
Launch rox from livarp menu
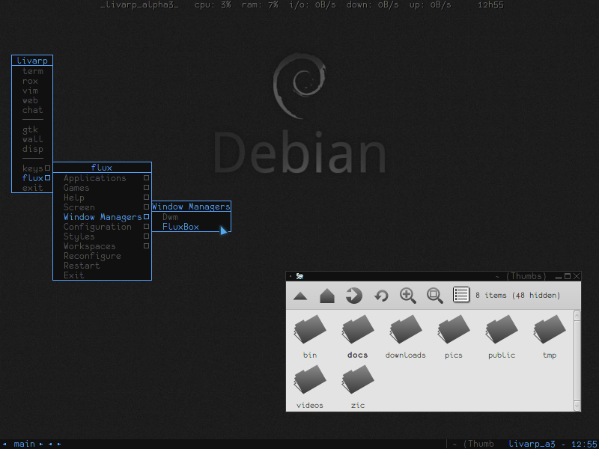pos(32,81)
